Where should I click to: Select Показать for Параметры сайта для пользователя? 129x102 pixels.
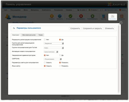(60, 63)
